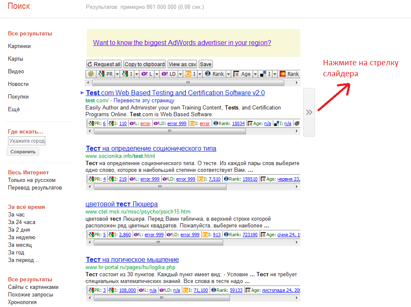This screenshot has height=307, width=411.
Task: Click Age червня 23 value
Action: [x=288, y=179]
